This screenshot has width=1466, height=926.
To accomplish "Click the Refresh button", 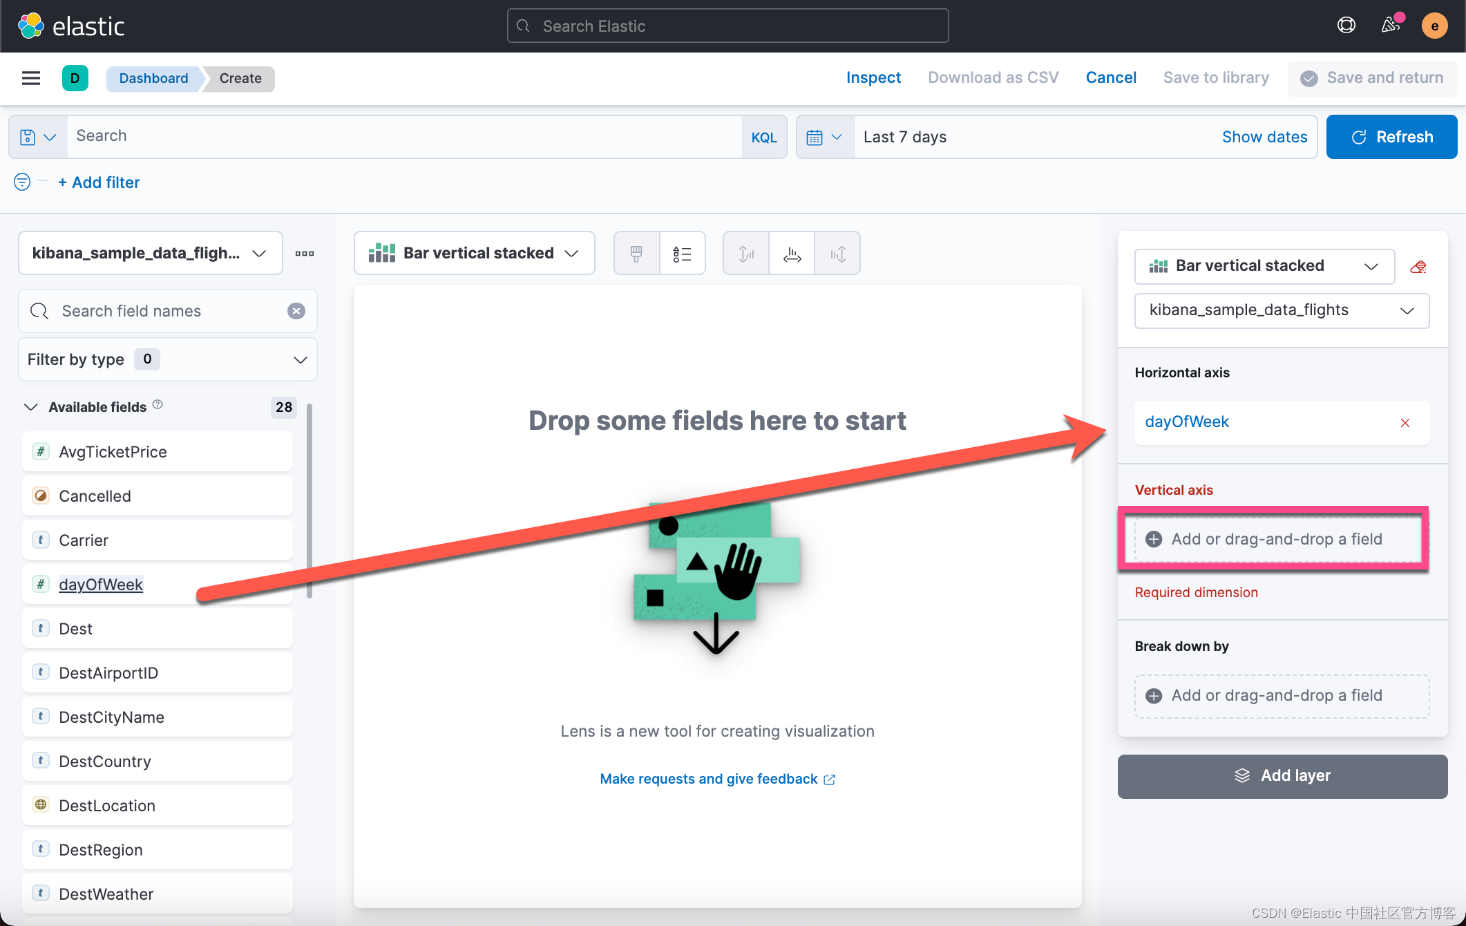I will tap(1391, 137).
